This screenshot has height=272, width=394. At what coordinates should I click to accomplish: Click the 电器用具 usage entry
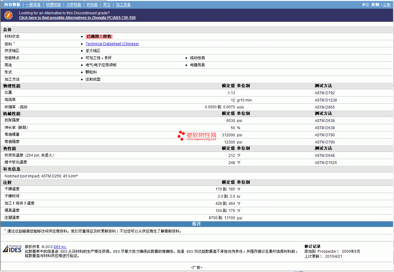pyautogui.click(x=197, y=65)
